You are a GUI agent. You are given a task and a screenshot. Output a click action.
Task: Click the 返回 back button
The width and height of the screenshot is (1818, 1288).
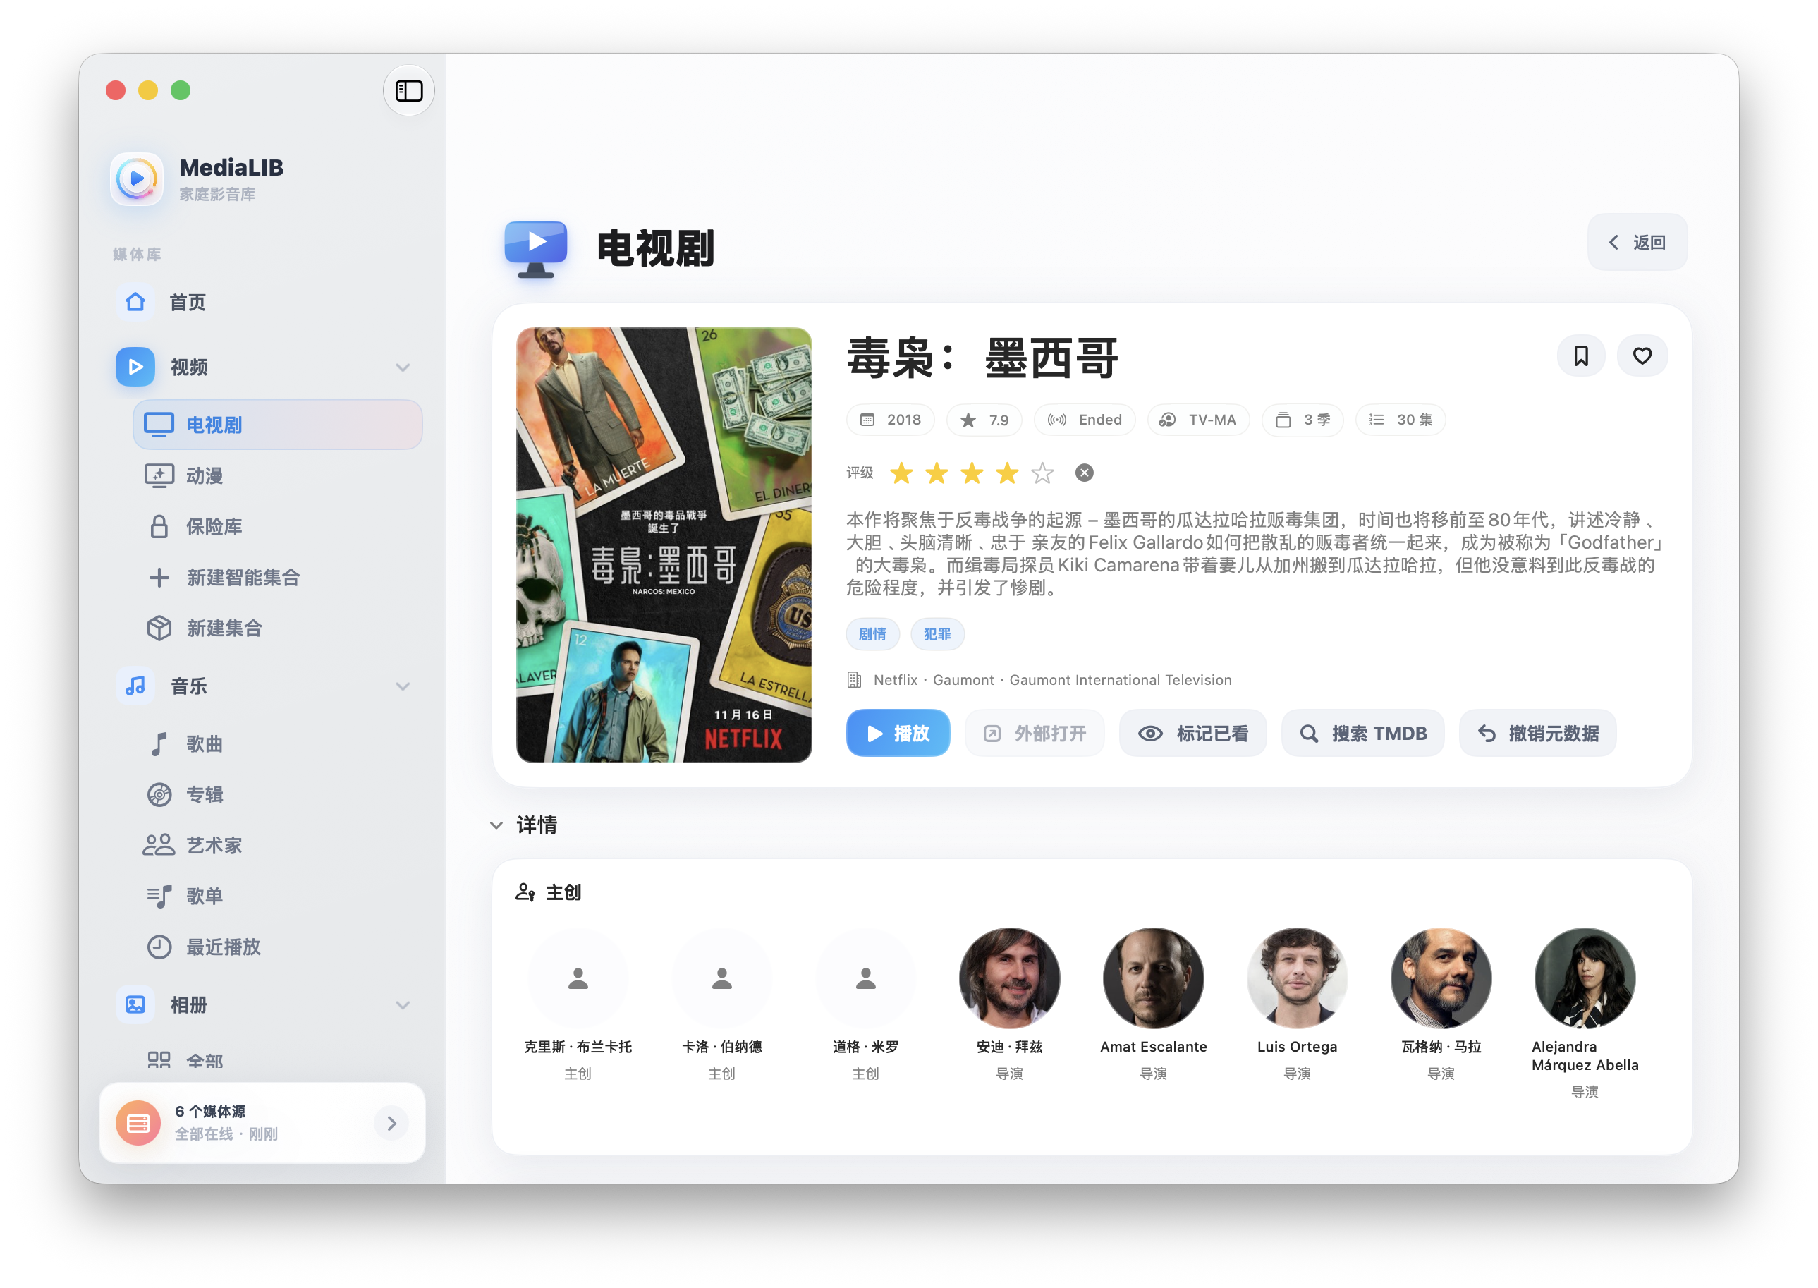pyautogui.click(x=1637, y=242)
